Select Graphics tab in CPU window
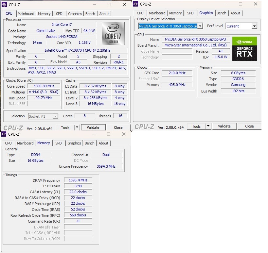This screenshot has height=253, width=268. pyautogui.click(x=75, y=14)
